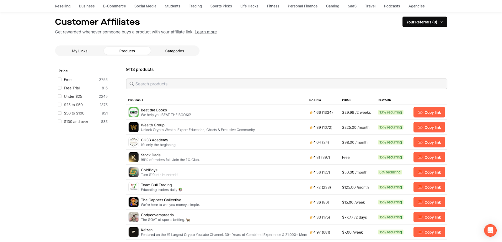The height and width of the screenshot is (242, 502).
Task: Open the chat support bubble icon
Action: (490, 230)
